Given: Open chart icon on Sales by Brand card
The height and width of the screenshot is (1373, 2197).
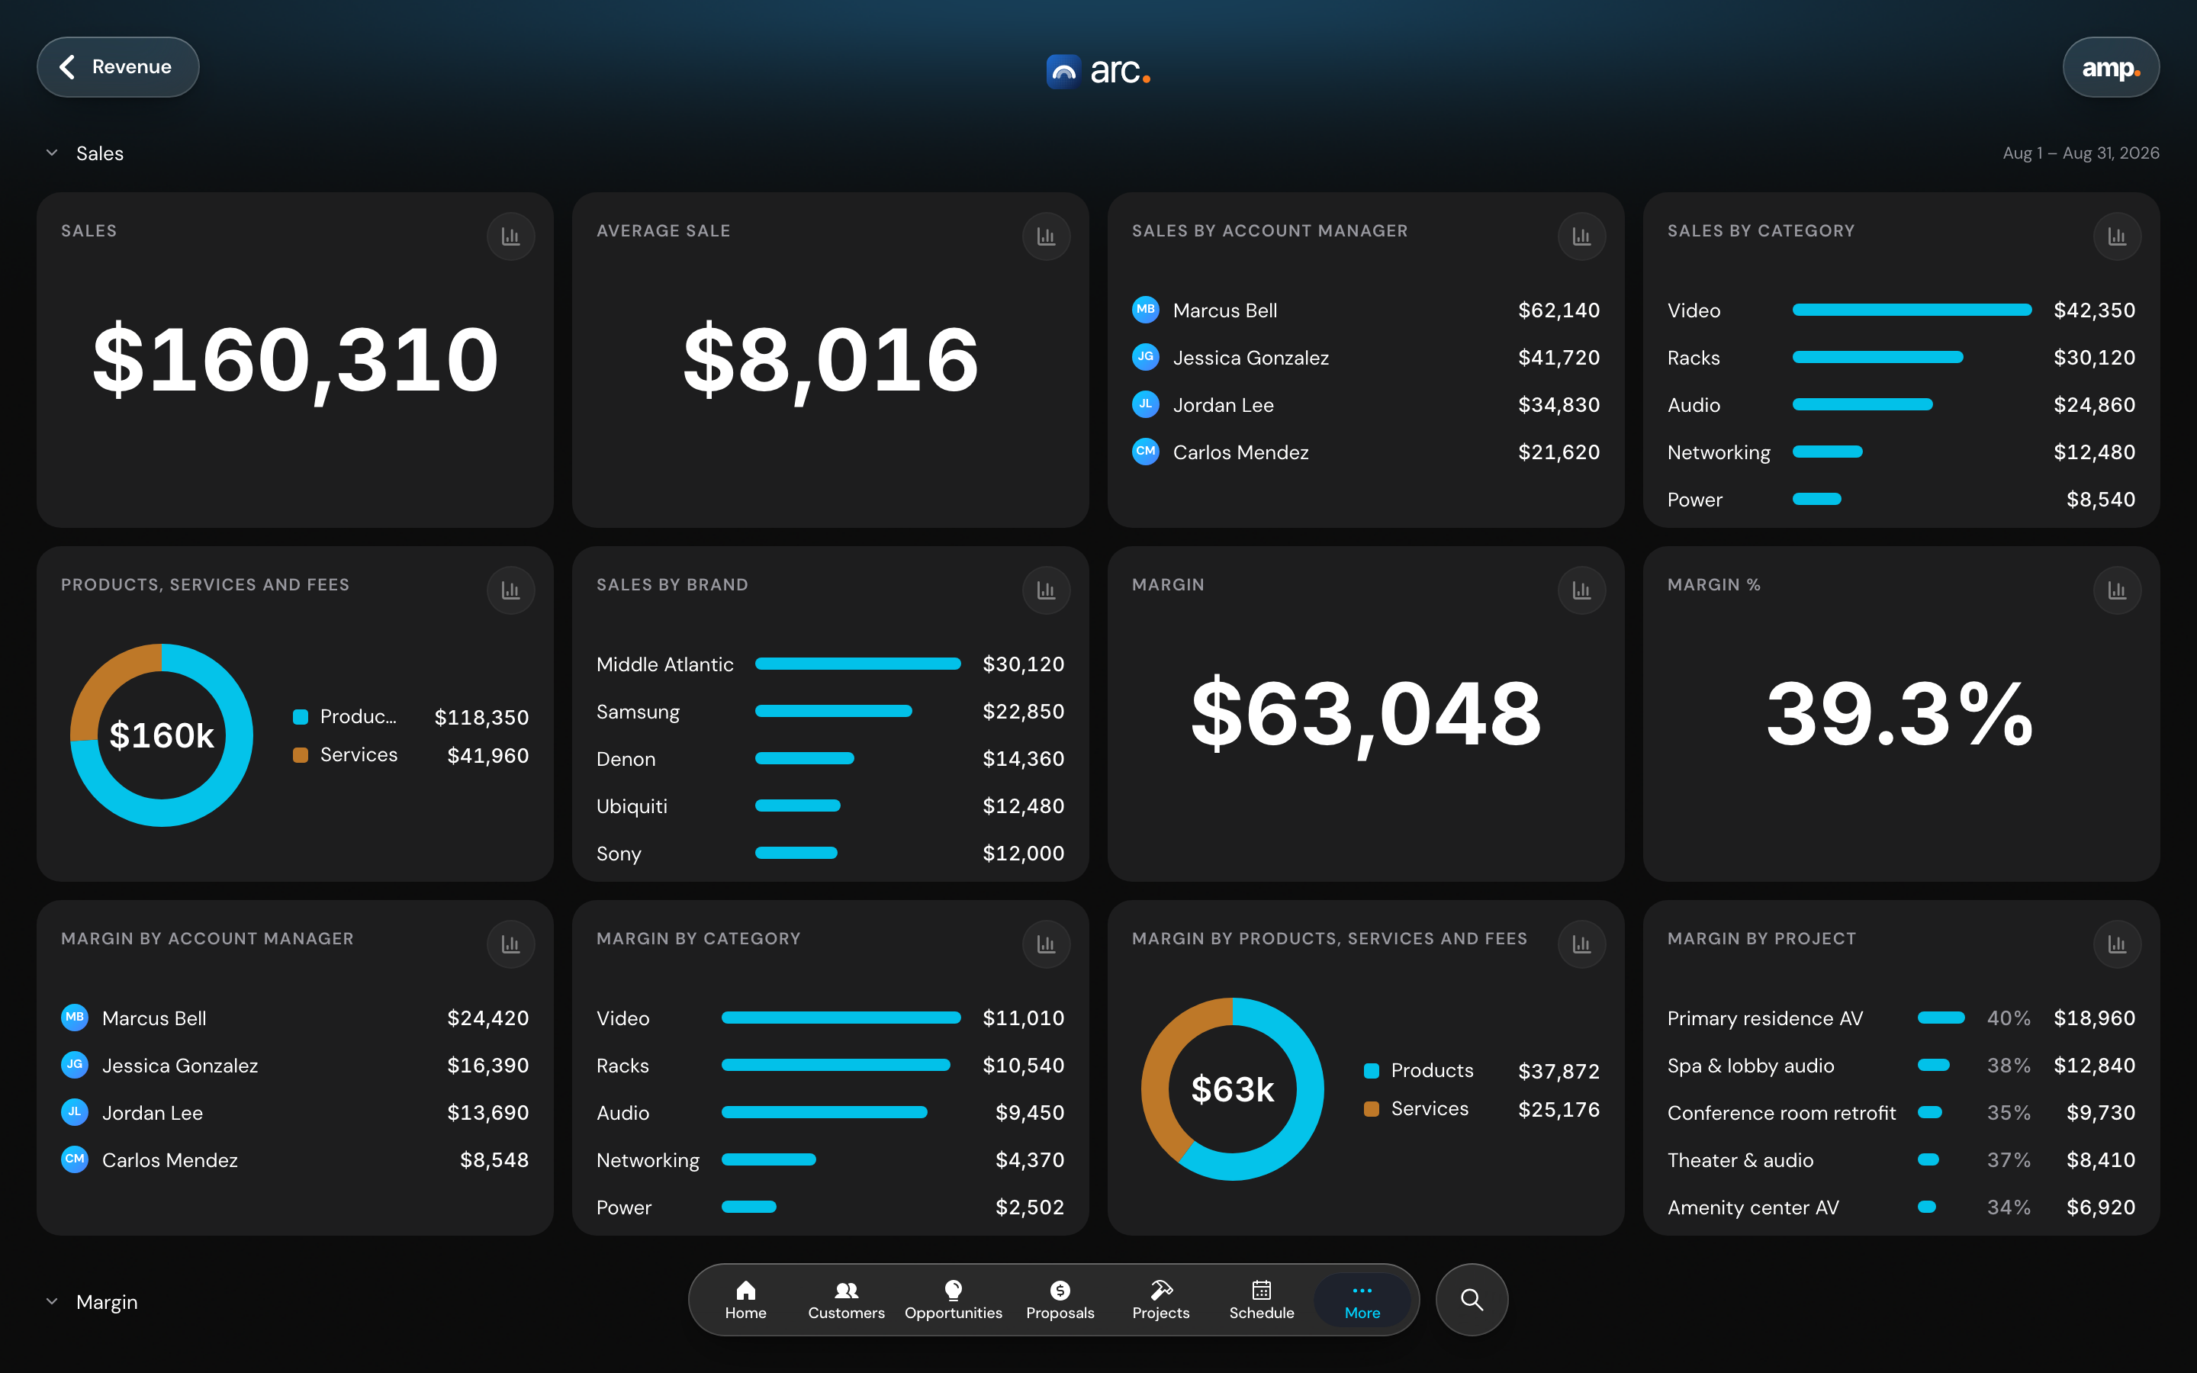Looking at the screenshot, I should [1046, 590].
